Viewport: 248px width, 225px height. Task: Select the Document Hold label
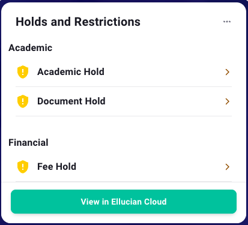coord(71,101)
